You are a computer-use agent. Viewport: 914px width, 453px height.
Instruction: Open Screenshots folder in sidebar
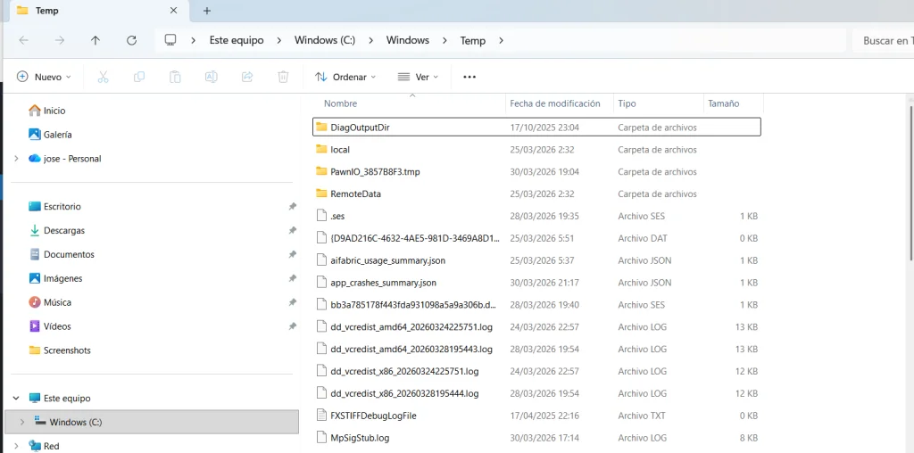(60, 350)
